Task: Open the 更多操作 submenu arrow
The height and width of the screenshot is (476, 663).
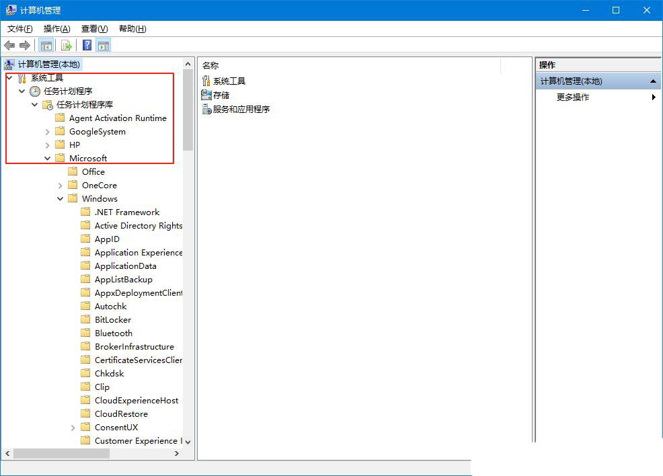Action: coord(654,97)
